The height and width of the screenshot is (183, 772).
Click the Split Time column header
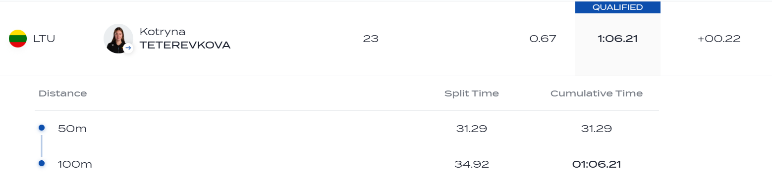coord(472,93)
